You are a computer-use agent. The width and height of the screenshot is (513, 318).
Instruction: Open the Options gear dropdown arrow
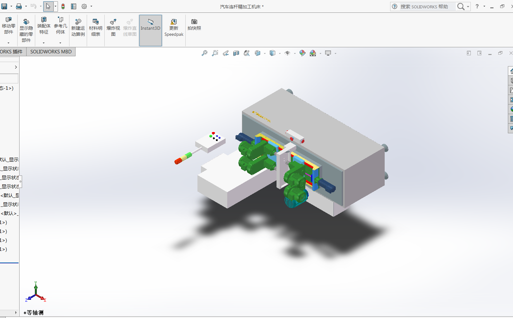[x=91, y=6]
